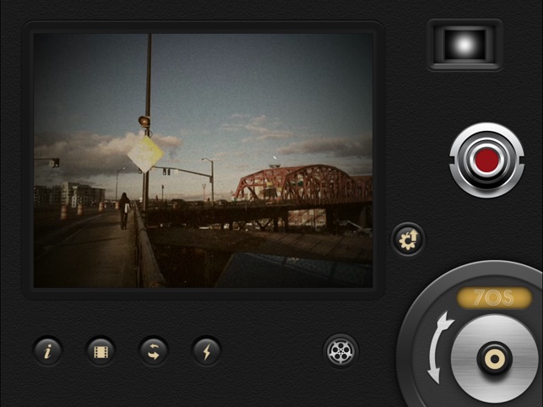
Task: Start recording with the red button
Action: (487, 160)
